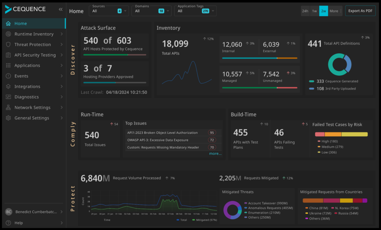
Task: Click the Export As PDF button
Action: 360,10
